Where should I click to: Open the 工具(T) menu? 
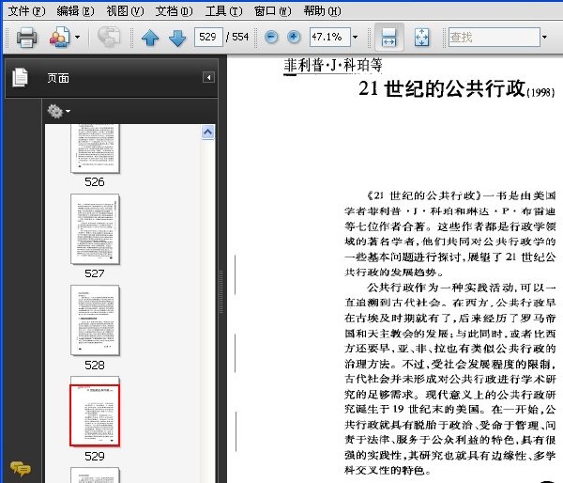pos(223,11)
